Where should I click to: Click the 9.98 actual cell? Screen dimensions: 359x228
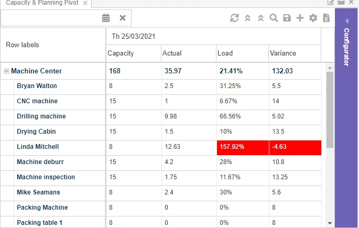pyautogui.click(x=189, y=117)
